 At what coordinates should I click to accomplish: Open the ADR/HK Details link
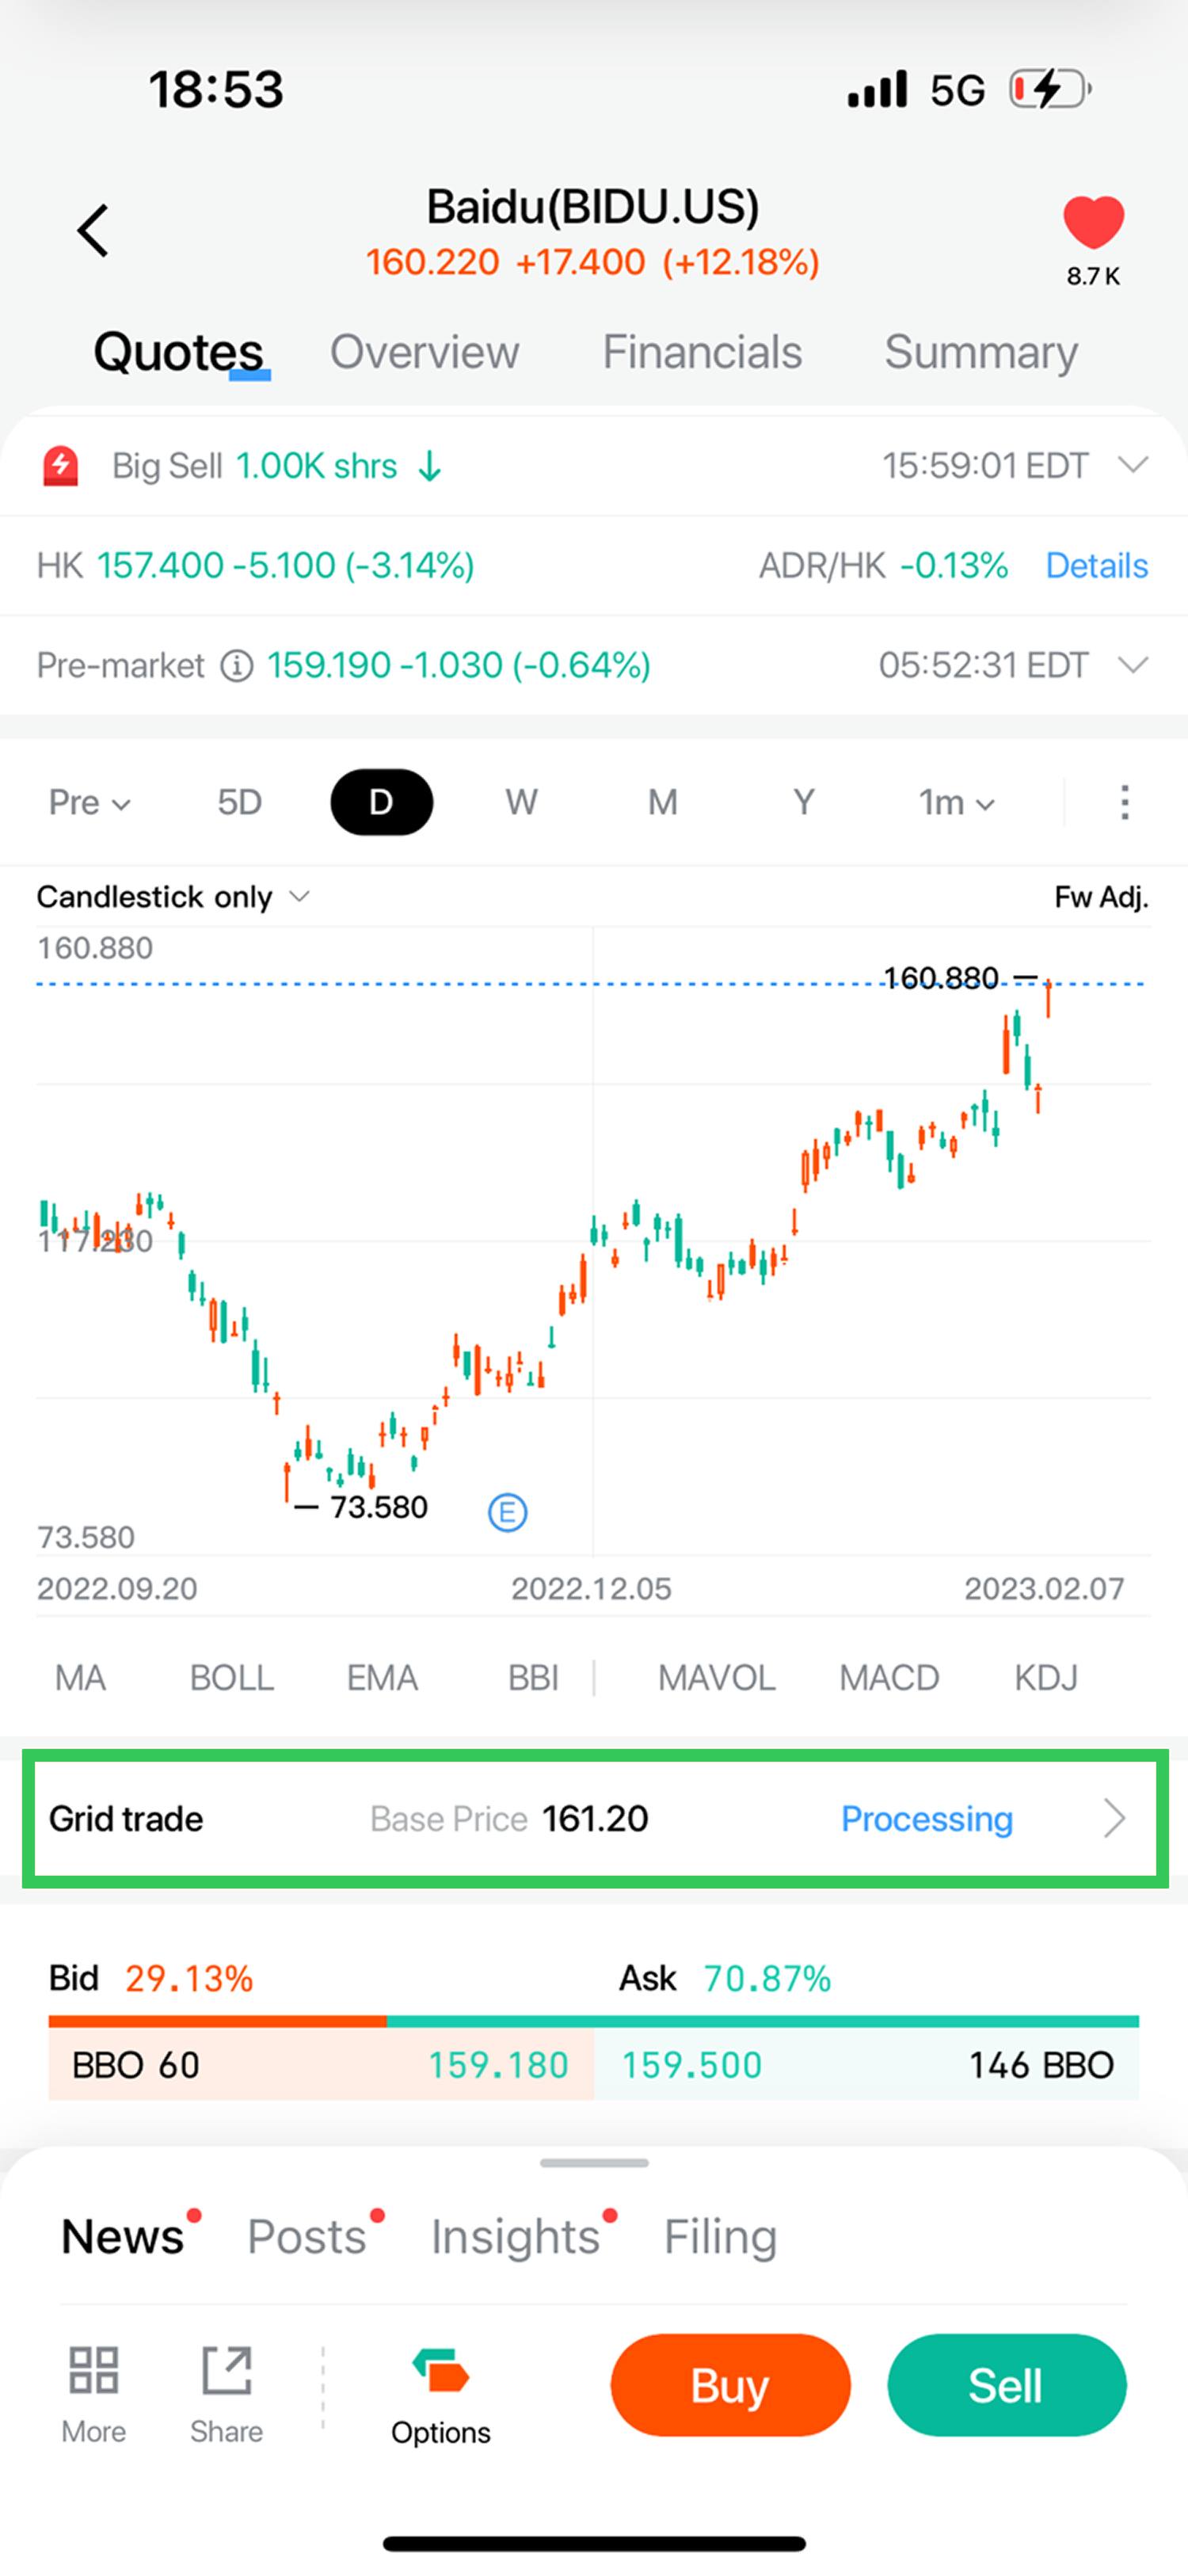pos(1096,566)
